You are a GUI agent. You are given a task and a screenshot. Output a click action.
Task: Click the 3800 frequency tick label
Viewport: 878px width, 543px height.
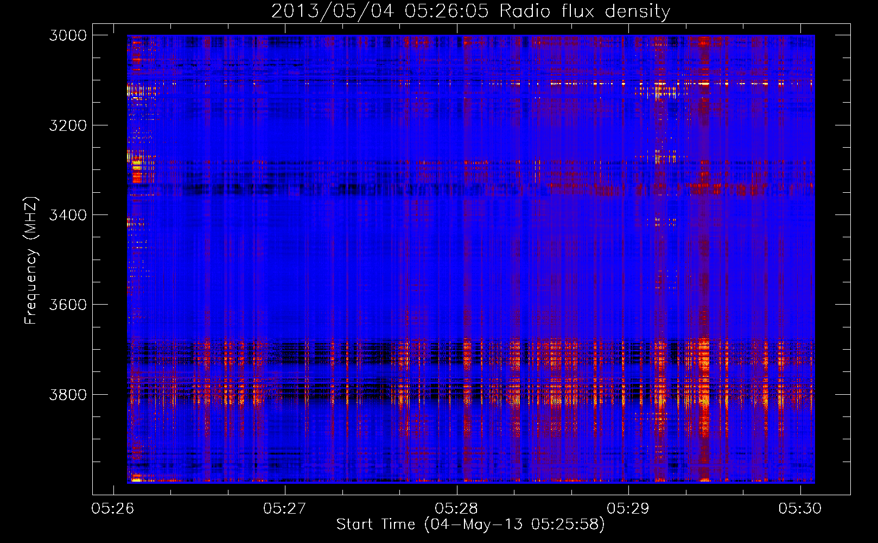(68, 394)
